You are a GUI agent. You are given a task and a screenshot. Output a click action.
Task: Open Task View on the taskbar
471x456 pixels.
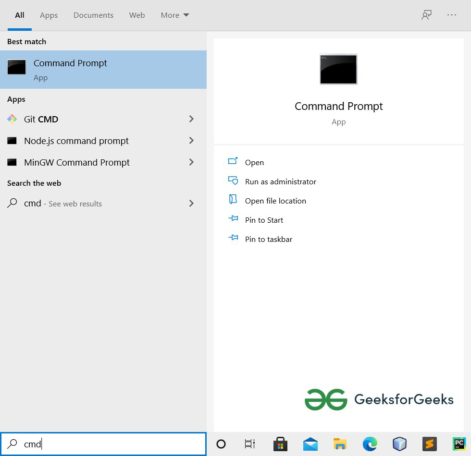(250, 444)
